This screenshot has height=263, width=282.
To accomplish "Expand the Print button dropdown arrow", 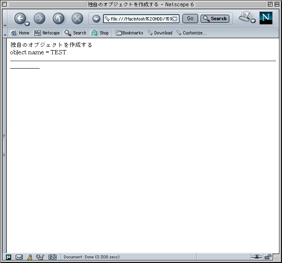I will point(253,21).
